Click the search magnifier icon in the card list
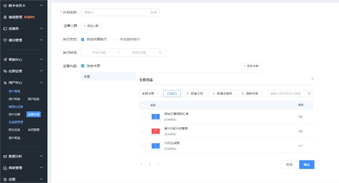The height and width of the screenshot is (183, 339). [309, 93]
